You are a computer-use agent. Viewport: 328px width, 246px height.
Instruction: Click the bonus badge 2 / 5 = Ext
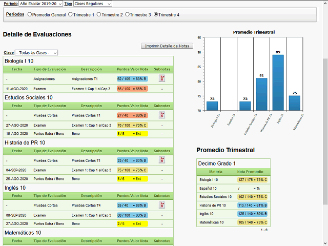click(132, 223)
